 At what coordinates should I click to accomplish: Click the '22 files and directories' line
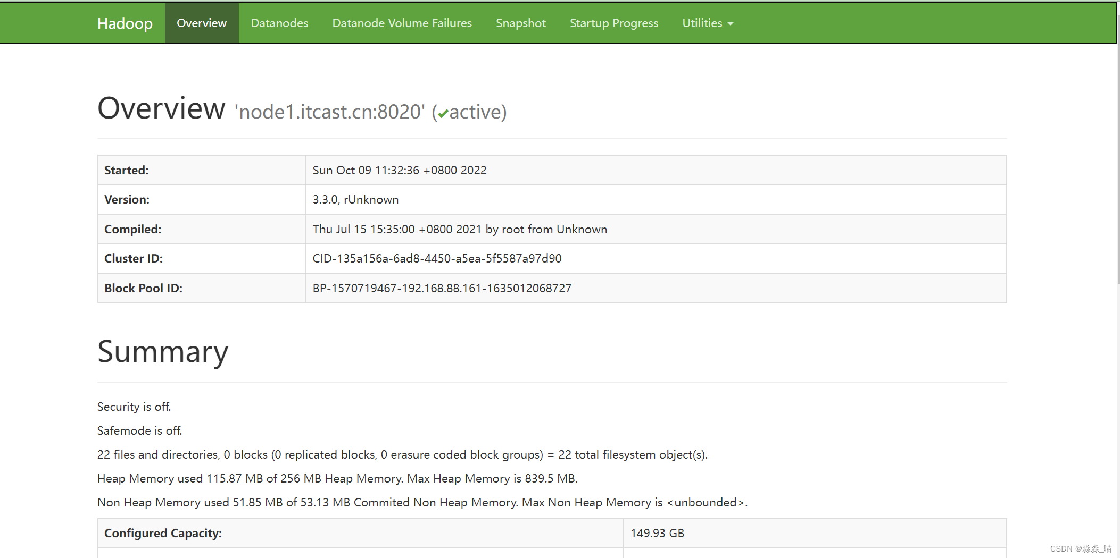coord(402,454)
